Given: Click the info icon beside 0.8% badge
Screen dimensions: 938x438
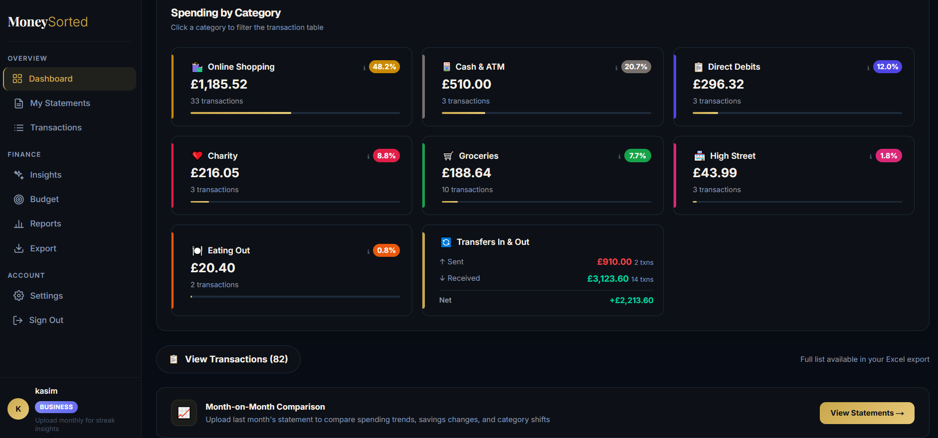Looking at the screenshot, I should [369, 251].
